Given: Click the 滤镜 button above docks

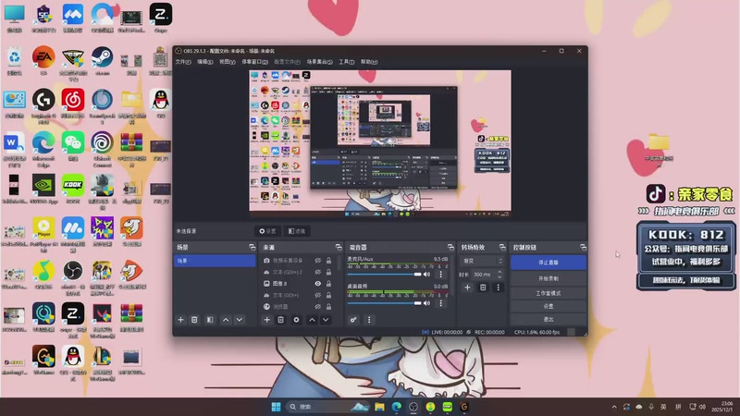Looking at the screenshot, I should (x=297, y=231).
